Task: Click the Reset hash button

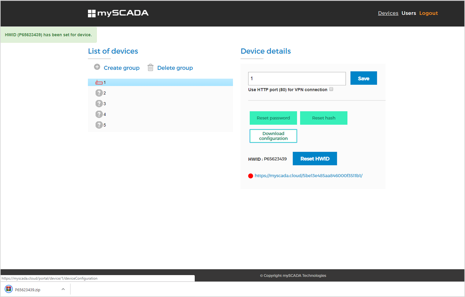Action: point(324,118)
